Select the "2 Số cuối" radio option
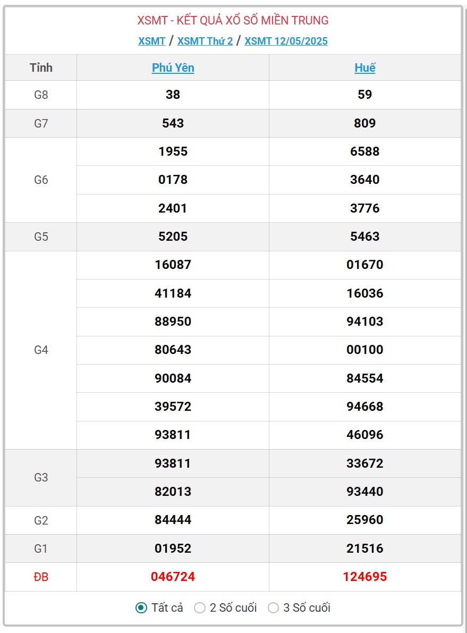The image size is (467, 633). click(x=200, y=607)
